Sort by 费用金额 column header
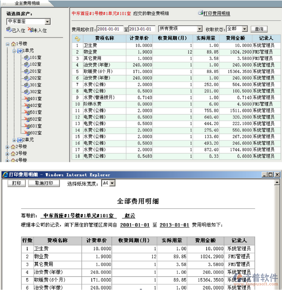Image resolution: width=282 pixels, height=290 pixels. [236, 38]
